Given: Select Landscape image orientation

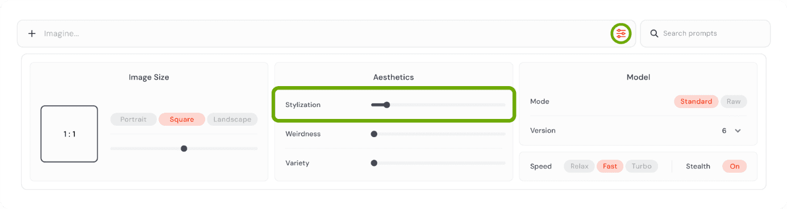Looking at the screenshot, I should pos(232,120).
